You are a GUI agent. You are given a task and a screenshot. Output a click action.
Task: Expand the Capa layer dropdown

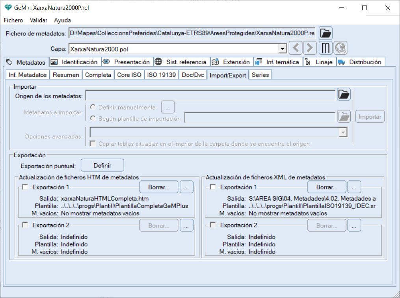(x=282, y=49)
